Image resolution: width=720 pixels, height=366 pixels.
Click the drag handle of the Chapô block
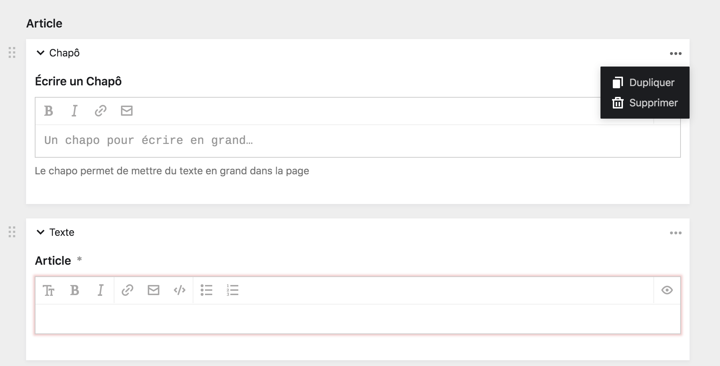(x=12, y=52)
